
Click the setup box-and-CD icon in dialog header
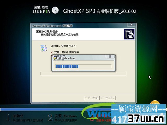point(129,34)
